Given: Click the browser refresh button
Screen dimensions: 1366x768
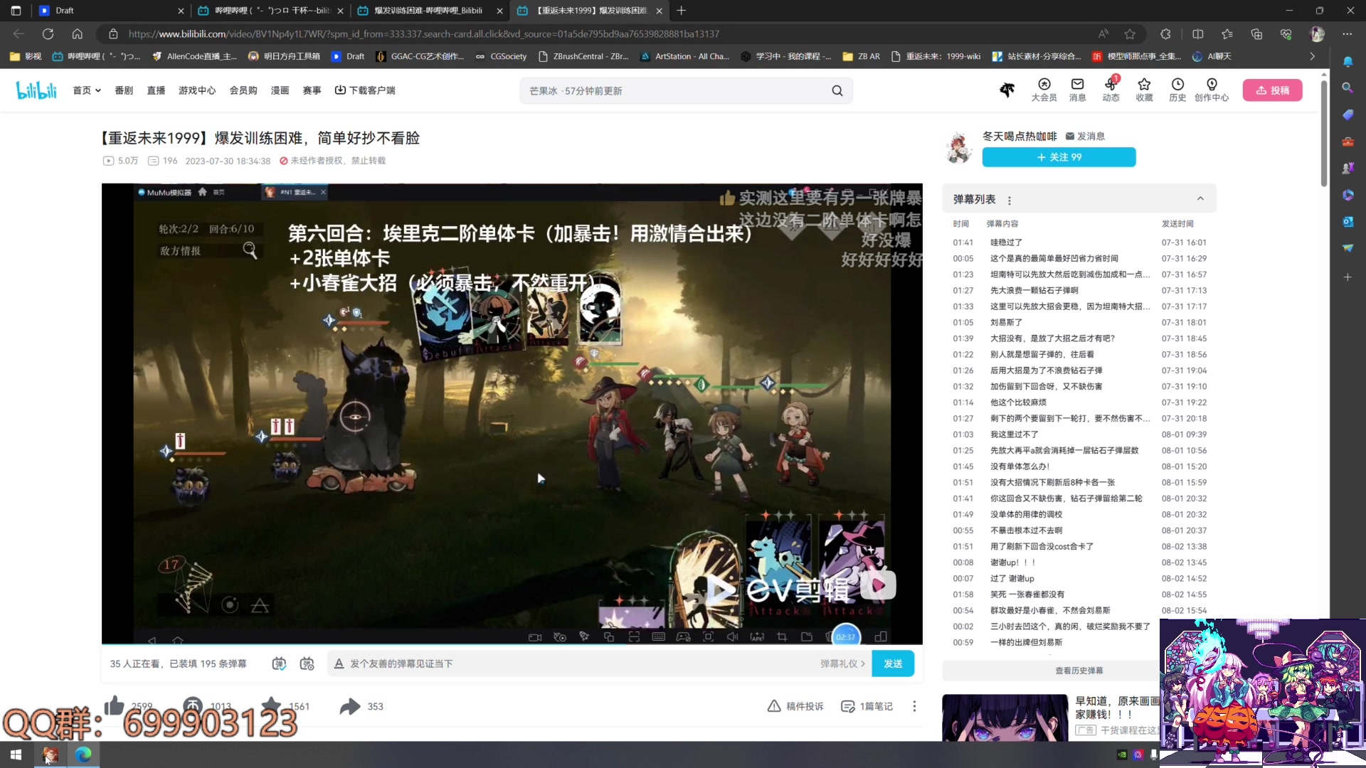Looking at the screenshot, I should coord(48,33).
